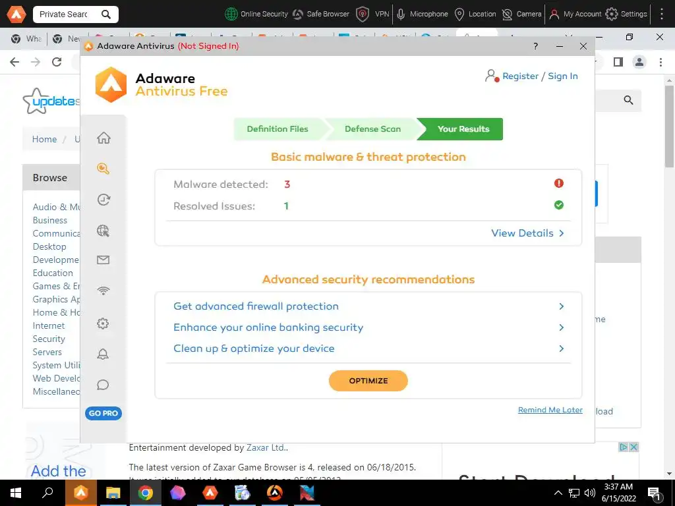Open Online Security in browser top bar
The width and height of the screenshot is (675, 506).
click(256, 14)
